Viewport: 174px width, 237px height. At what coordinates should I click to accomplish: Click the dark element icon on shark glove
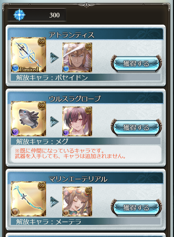coord(15,132)
